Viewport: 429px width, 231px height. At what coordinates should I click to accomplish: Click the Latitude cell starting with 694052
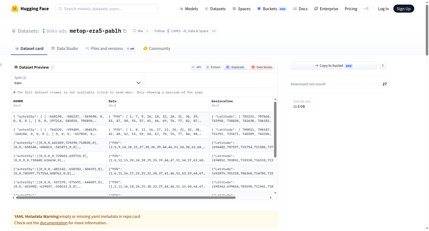pos(241,158)
